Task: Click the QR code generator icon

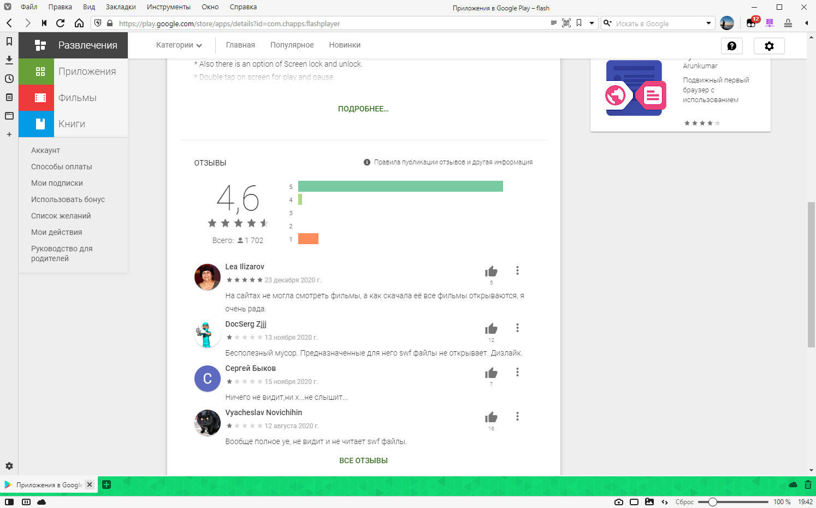Action: 566,23
